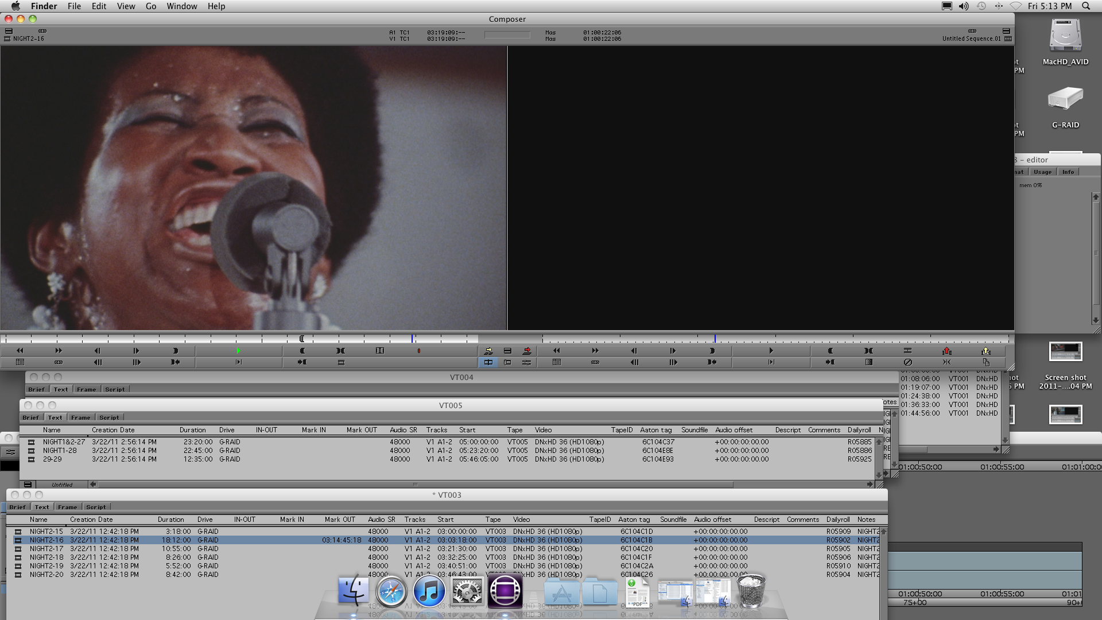
Task: Click the yellow Extract button
Action: [986, 351]
